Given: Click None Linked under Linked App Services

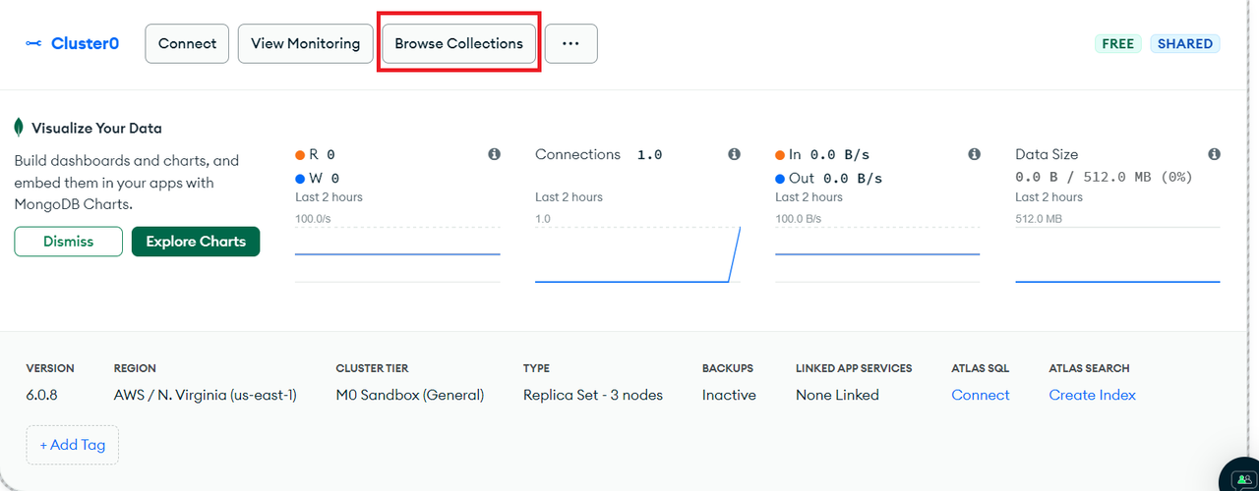Looking at the screenshot, I should point(837,395).
